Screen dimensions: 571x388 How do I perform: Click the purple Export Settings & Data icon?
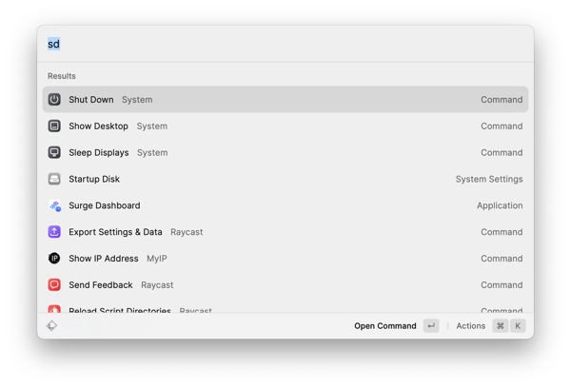54,232
